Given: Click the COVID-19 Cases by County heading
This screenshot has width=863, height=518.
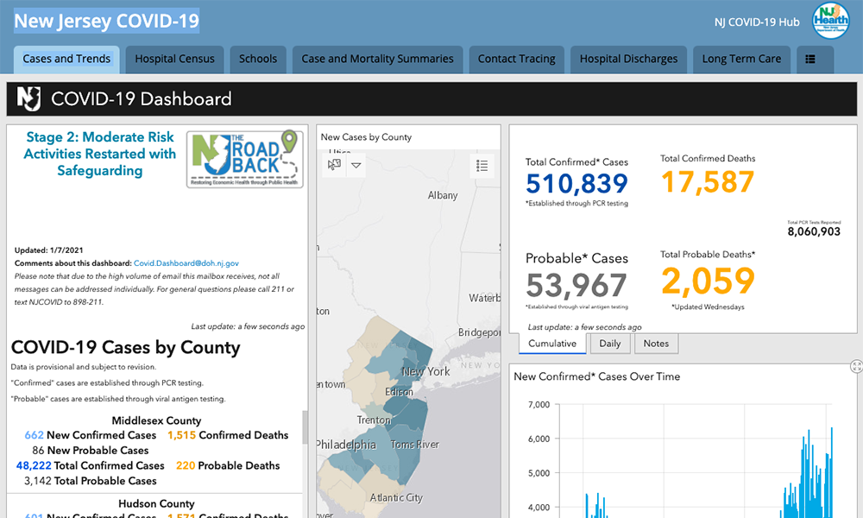Looking at the screenshot, I should tap(125, 347).
